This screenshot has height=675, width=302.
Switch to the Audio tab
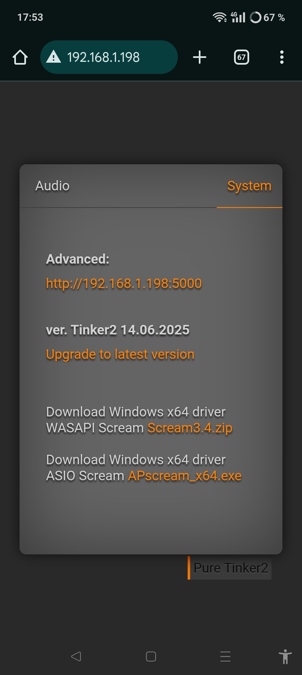[52, 186]
